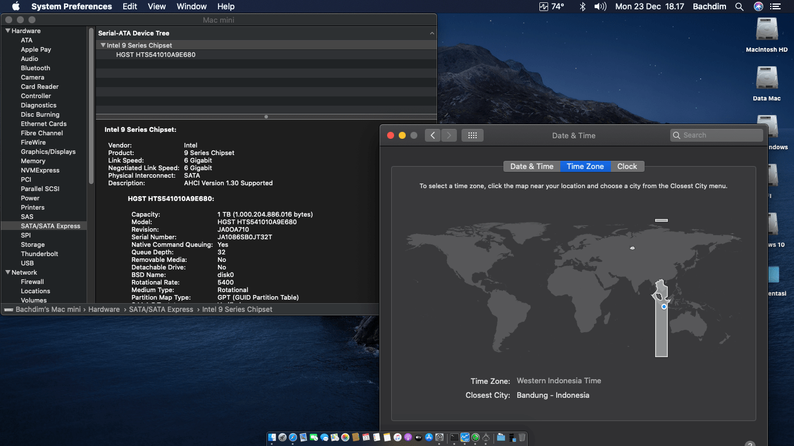Open the Macintosh HD drive icon
The width and height of the screenshot is (794, 446).
767,30
